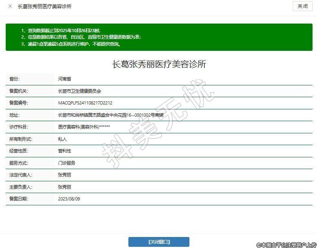317x248 pixels.
Task: Click the header title text next to X
Action: tap(45, 7)
